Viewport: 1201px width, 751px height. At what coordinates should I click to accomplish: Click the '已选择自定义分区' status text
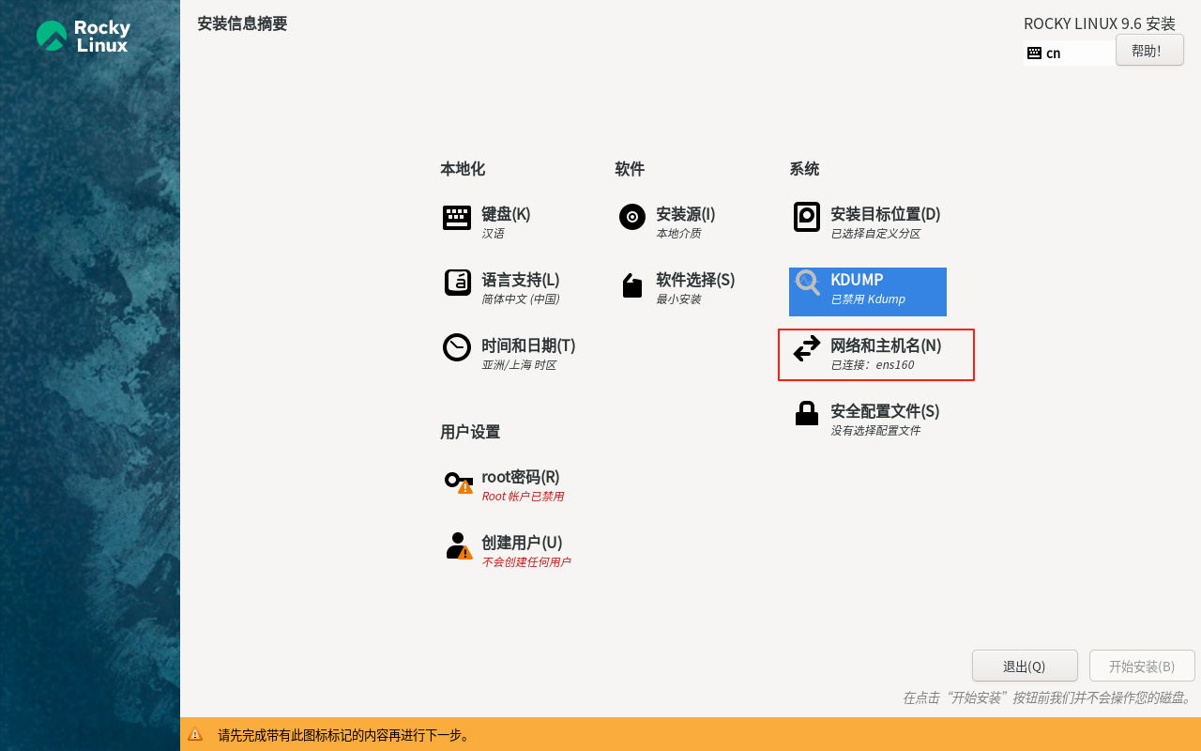[x=875, y=234]
